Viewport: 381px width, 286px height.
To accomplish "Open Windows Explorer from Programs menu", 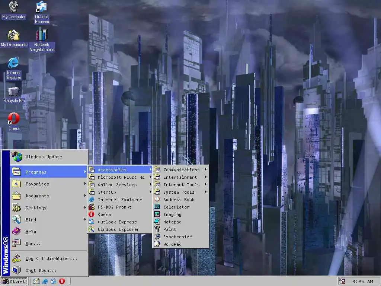I will [120, 229].
